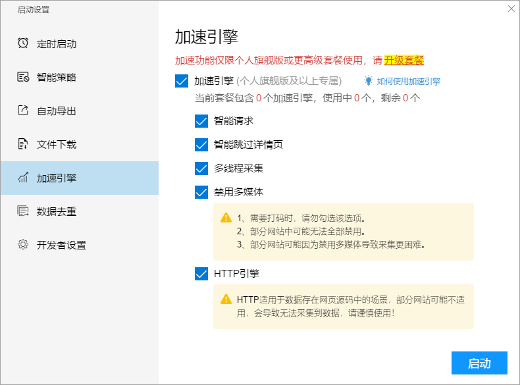The width and height of the screenshot is (520, 385).
Task: Click the 文件下载 document icon
Action: (23, 144)
